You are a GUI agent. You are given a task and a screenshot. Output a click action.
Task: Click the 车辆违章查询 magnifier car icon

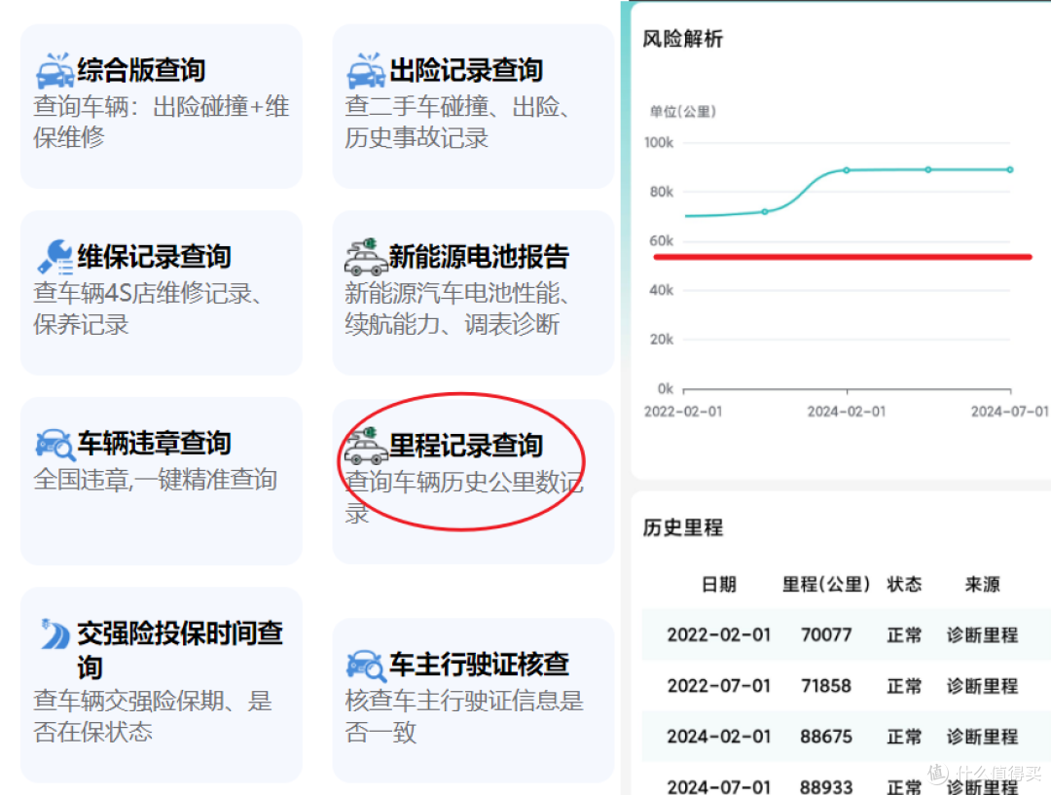click(x=54, y=445)
